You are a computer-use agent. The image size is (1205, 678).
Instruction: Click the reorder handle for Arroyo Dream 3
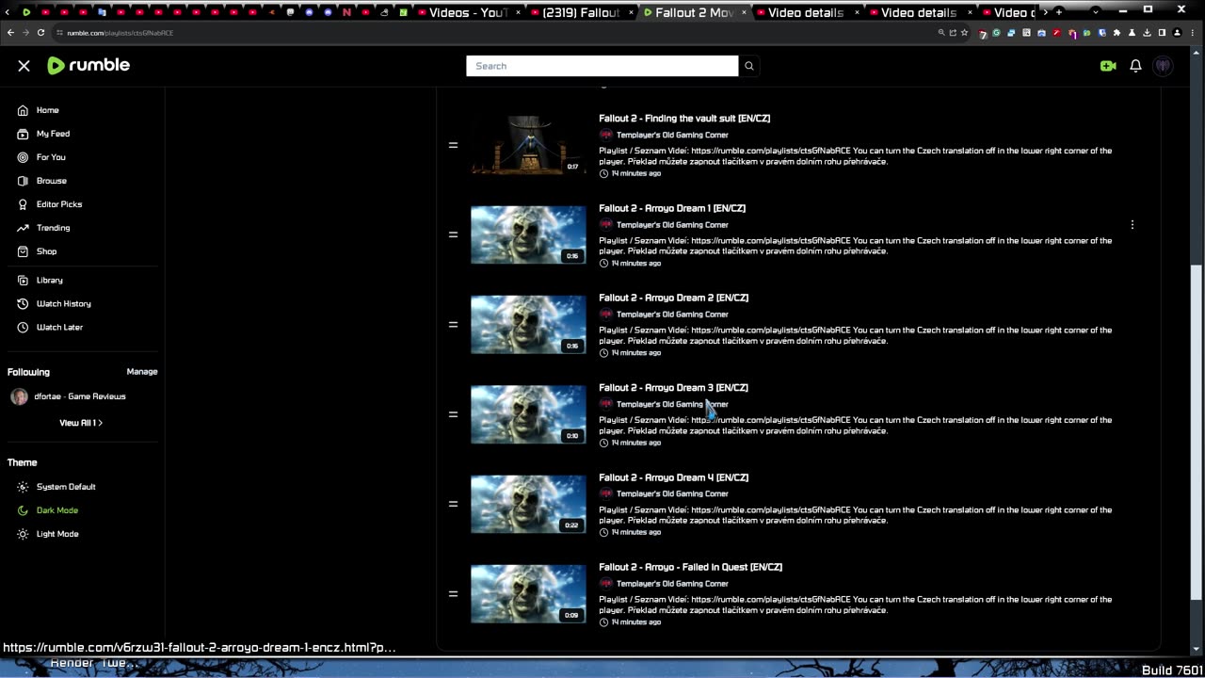(453, 414)
